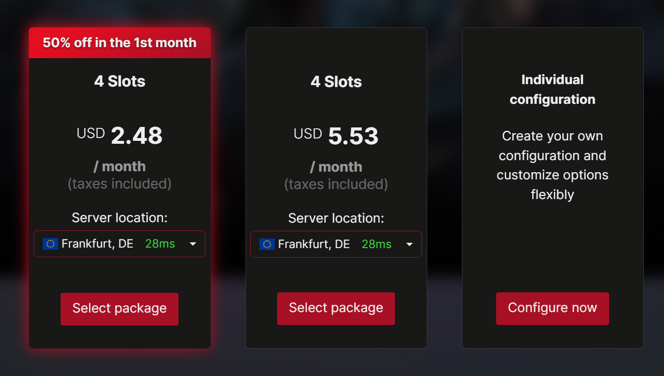Open Frankfurt, DE server location for the USD 2.48 plan
Viewport: 664px width, 376px height.
(119, 244)
